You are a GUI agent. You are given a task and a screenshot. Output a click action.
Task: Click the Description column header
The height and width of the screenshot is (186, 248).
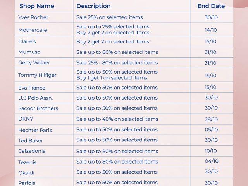coord(93,6)
